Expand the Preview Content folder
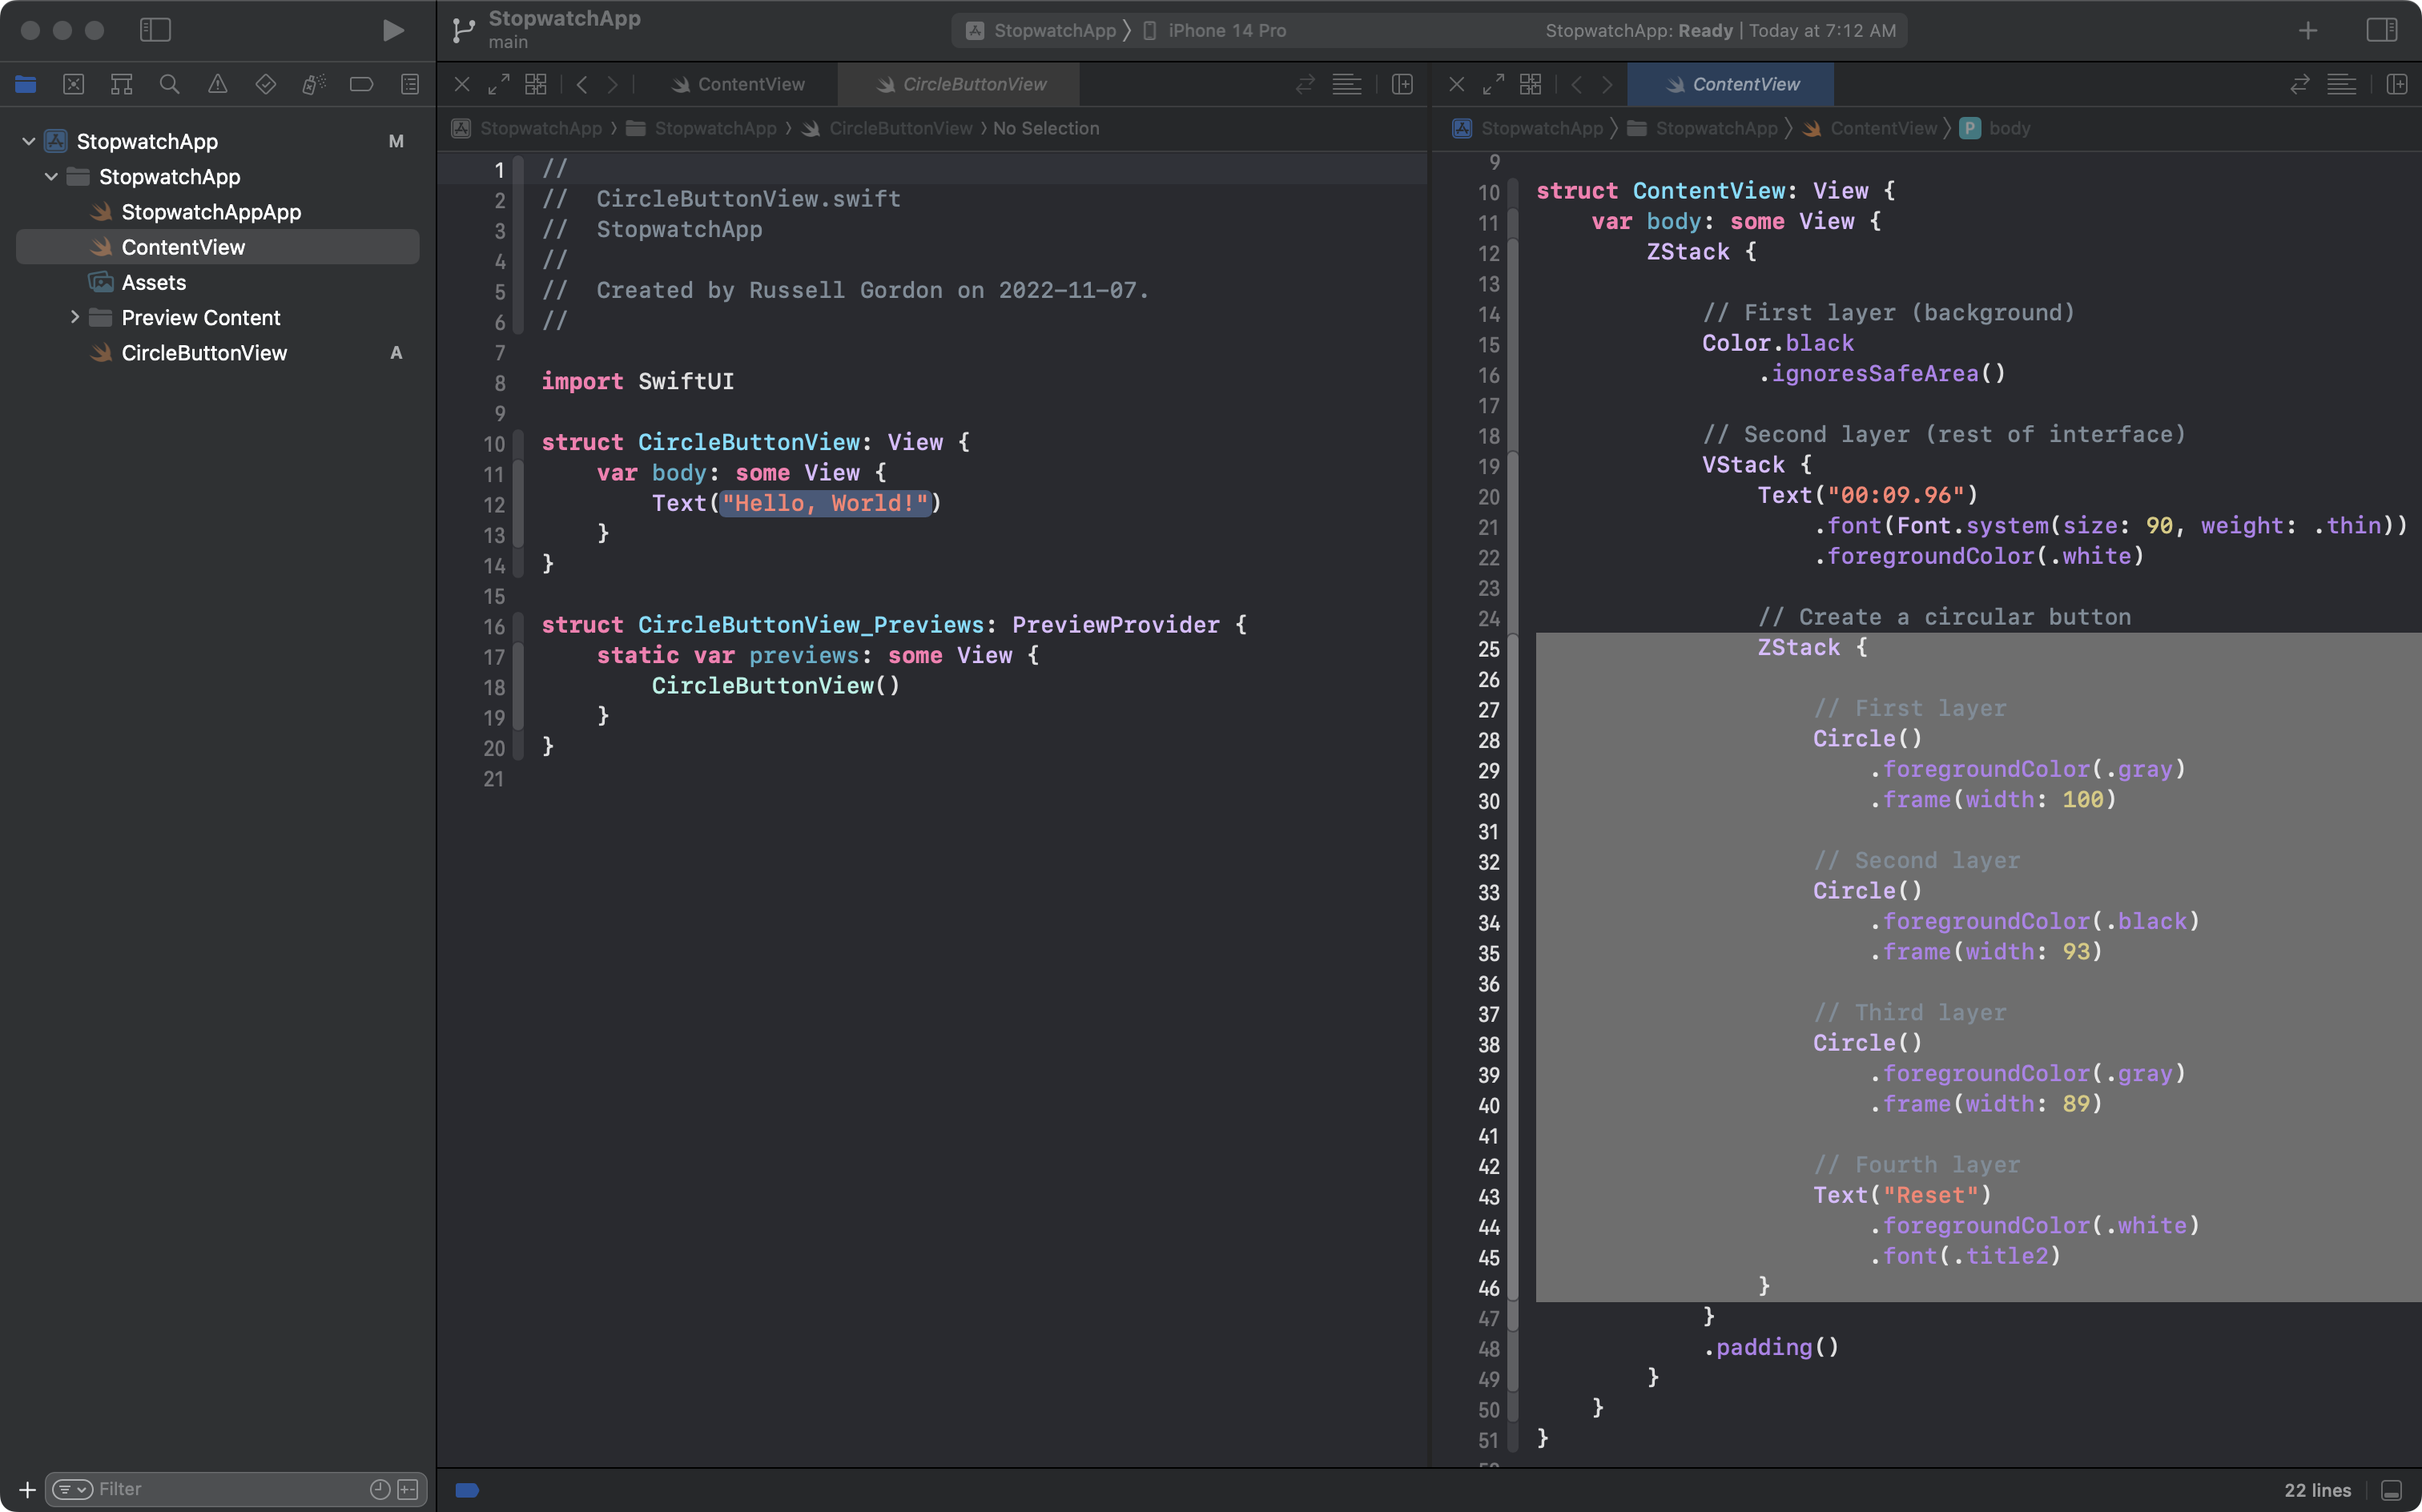This screenshot has height=1512, width=2422. [74, 317]
